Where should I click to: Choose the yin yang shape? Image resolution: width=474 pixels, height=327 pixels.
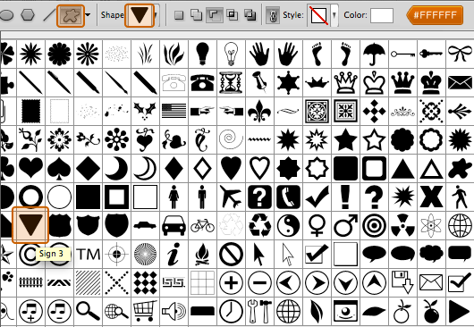click(x=288, y=225)
